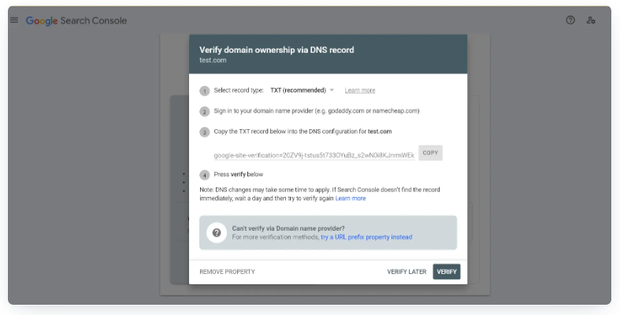This screenshot has width=620, height=315.
Task: Click the step 2 number badge
Action: pos(204,112)
